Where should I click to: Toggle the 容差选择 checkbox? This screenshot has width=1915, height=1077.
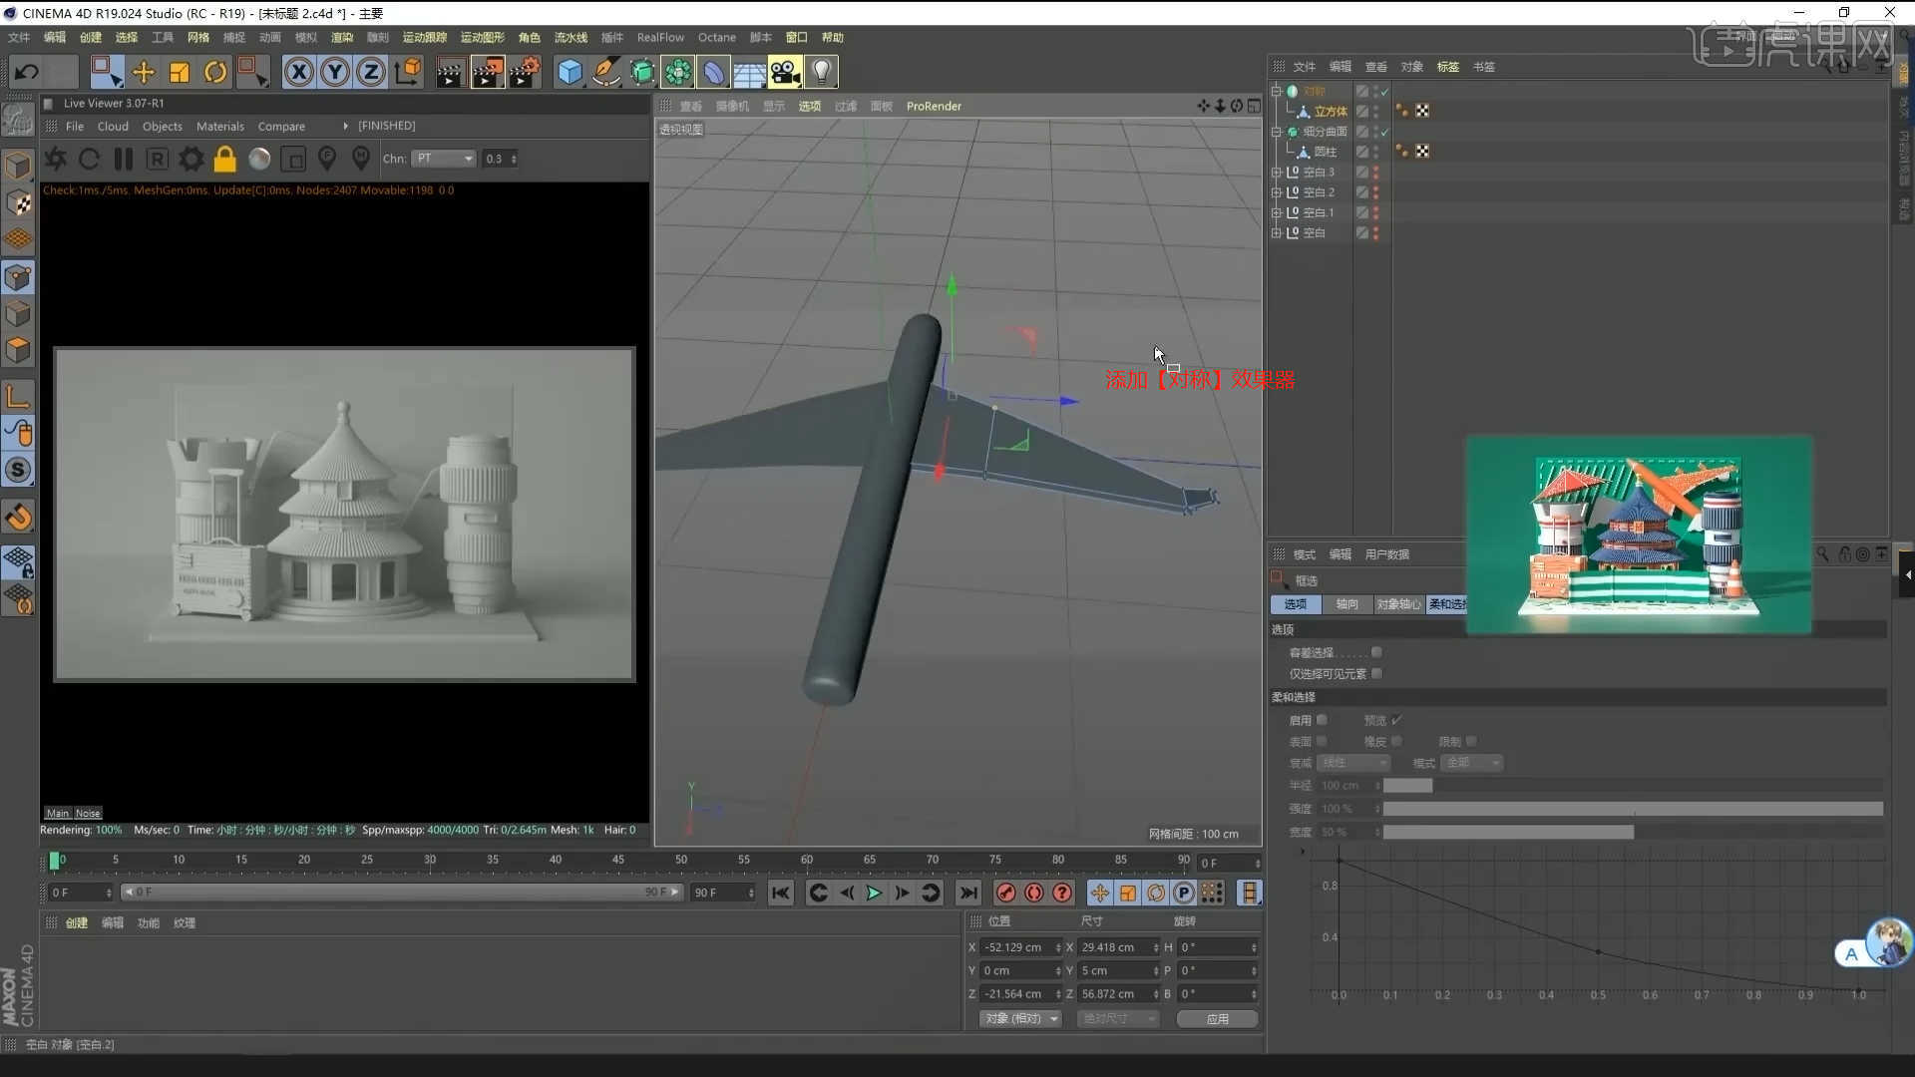click(1376, 652)
